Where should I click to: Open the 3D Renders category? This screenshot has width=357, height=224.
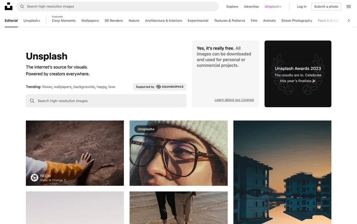point(114,20)
